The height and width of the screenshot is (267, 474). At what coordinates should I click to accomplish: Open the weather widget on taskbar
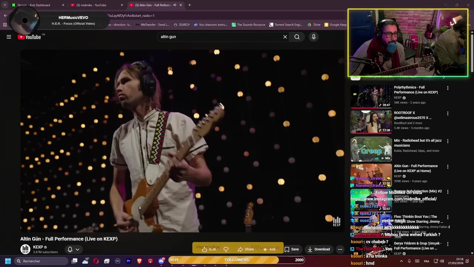click(x=85, y=261)
